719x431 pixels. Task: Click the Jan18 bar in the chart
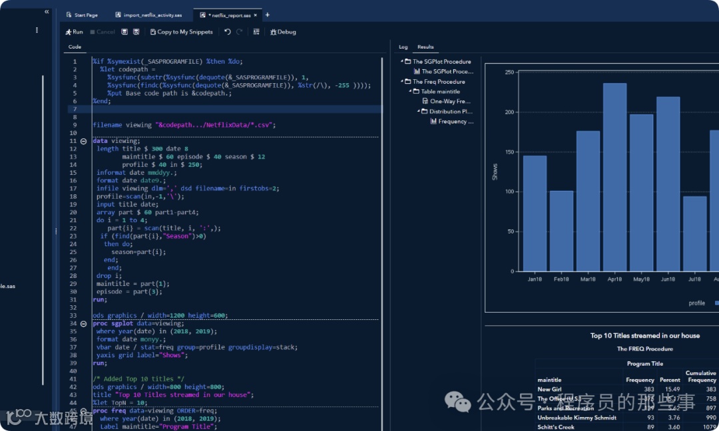pos(535,214)
